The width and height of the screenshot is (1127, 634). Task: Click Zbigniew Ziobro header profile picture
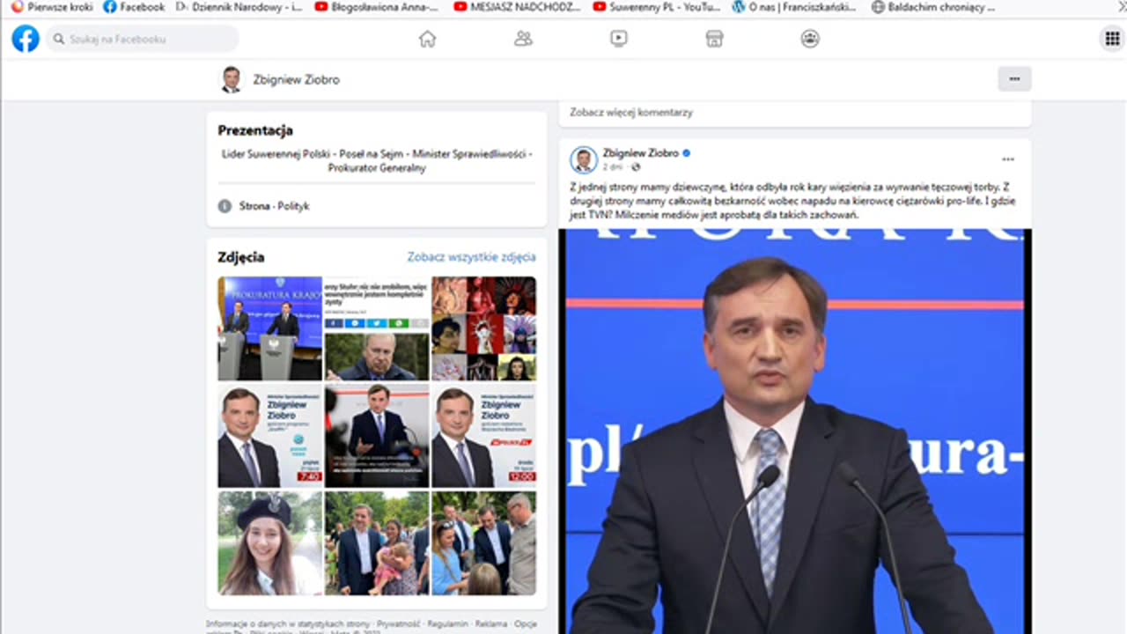click(231, 79)
